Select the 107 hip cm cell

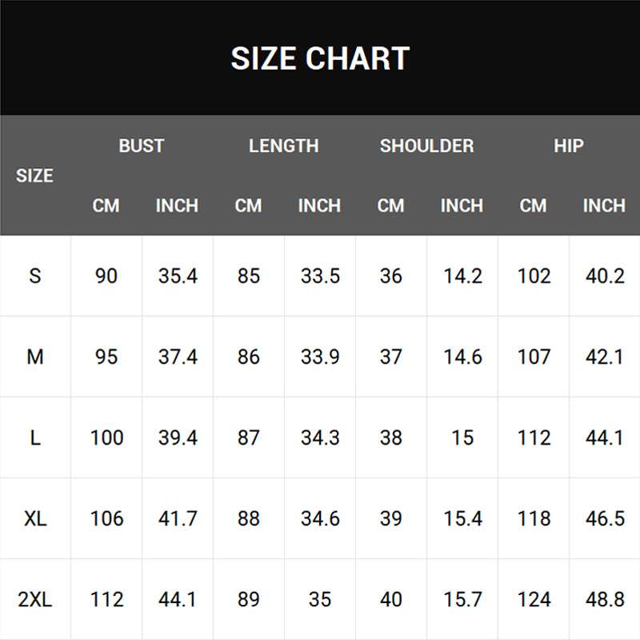pyautogui.click(x=534, y=357)
